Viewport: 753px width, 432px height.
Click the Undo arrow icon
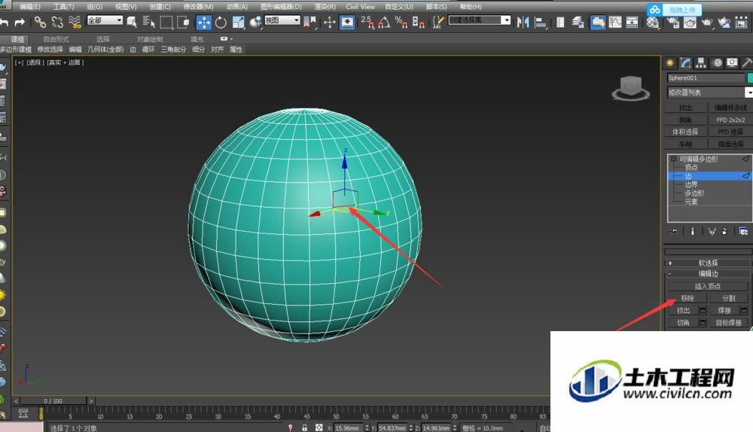click(4, 22)
